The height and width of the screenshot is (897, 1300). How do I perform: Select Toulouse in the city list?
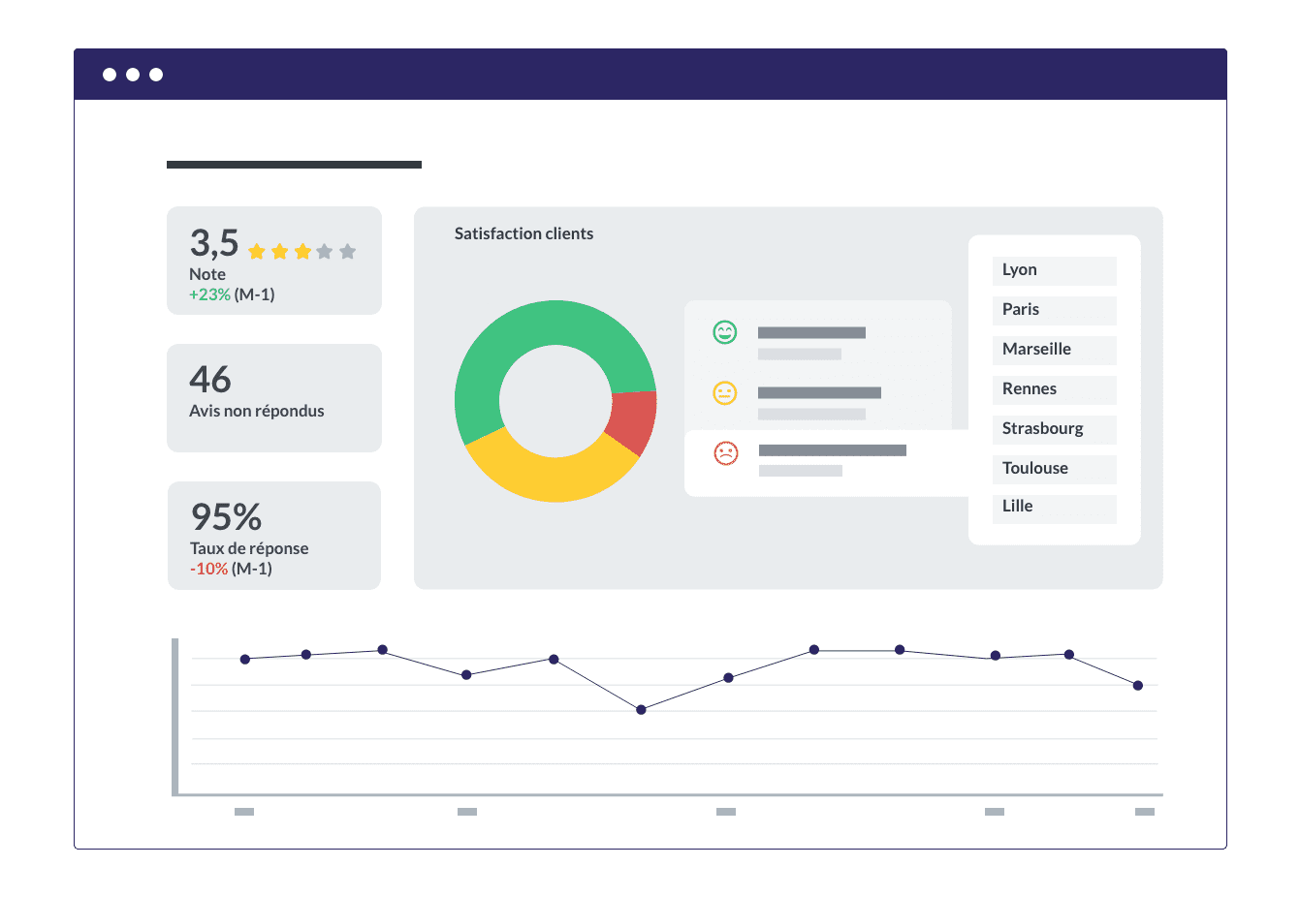pyautogui.click(x=1055, y=469)
